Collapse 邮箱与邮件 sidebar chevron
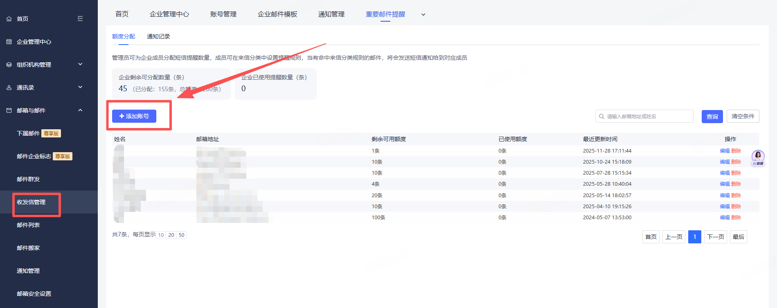 [x=80, y=110]
